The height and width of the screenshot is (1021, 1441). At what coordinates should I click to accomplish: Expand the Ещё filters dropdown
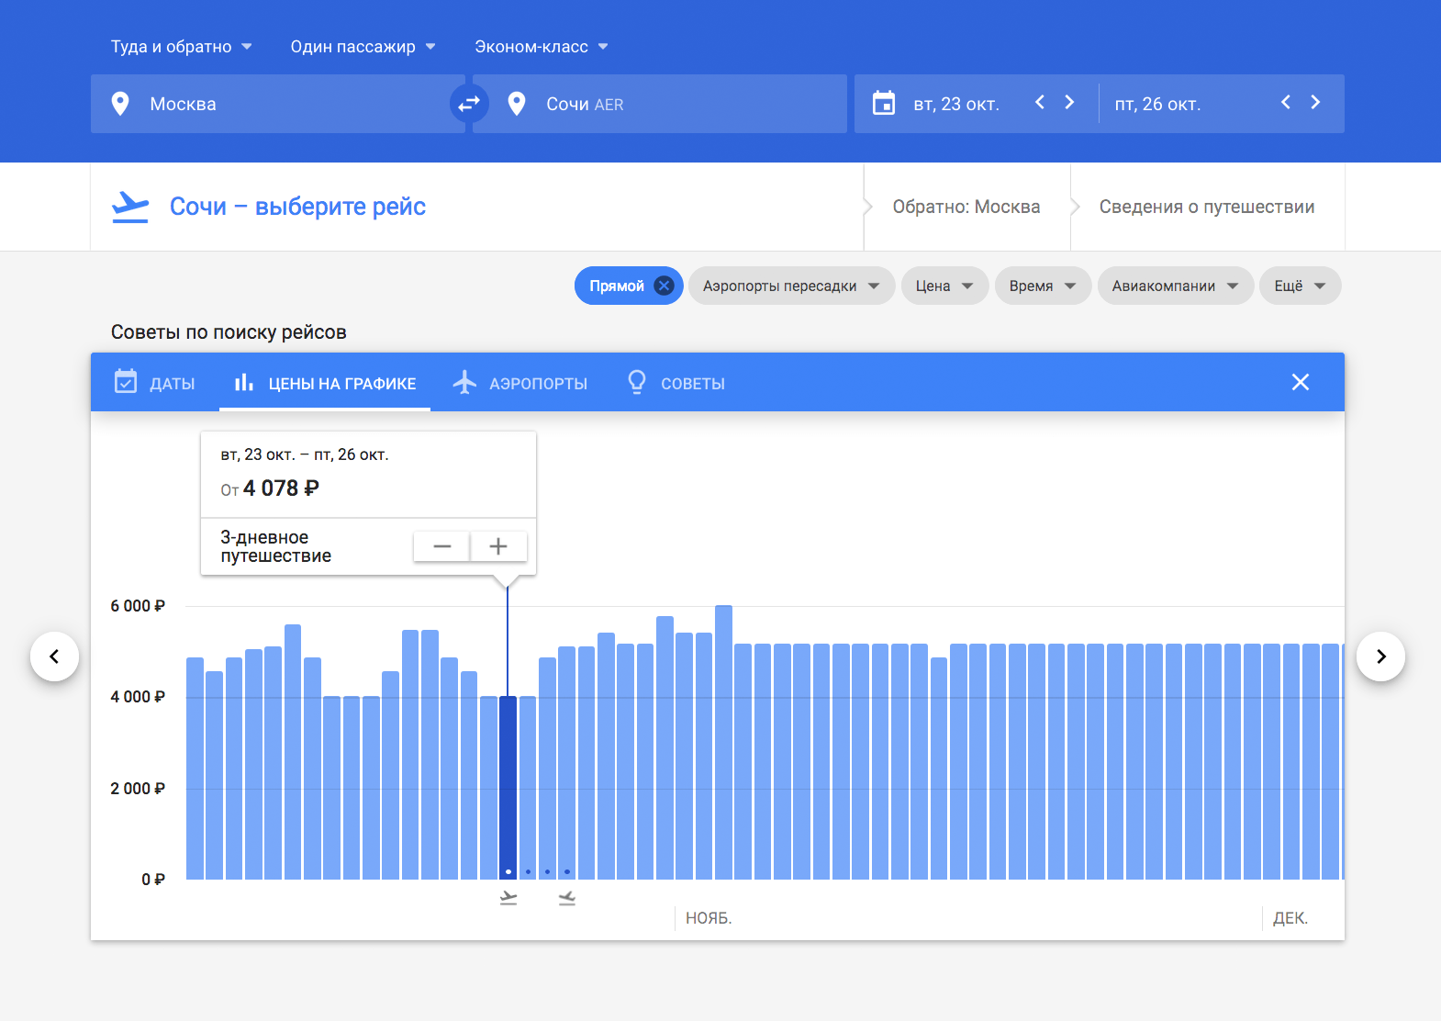(1300, 286)
